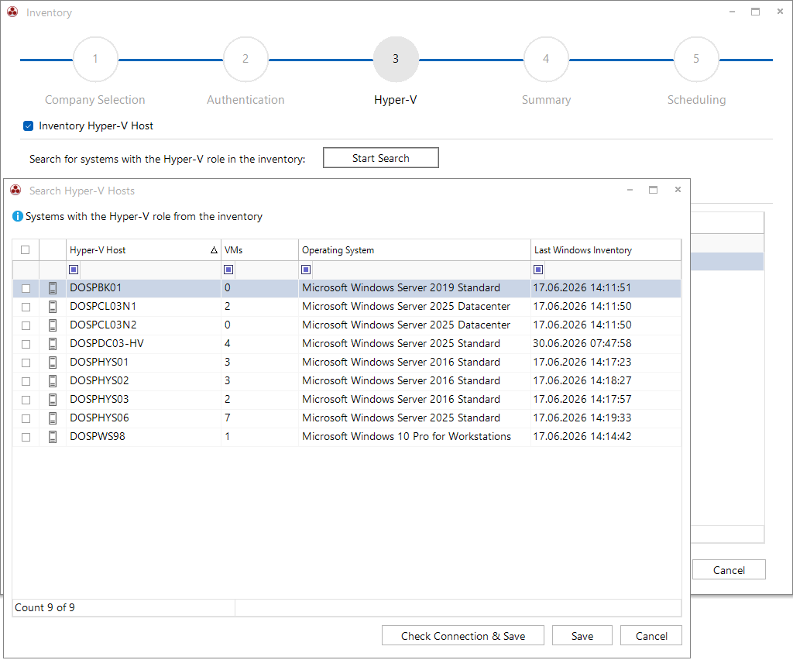Sort by Operating System column header

coord(414,250)
